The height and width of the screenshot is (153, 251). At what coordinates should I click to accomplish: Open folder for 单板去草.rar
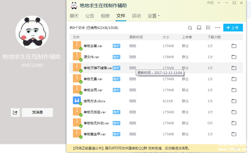coord(234,46)
